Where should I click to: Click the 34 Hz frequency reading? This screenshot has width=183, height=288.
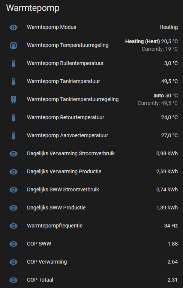(x=171, y=226)
